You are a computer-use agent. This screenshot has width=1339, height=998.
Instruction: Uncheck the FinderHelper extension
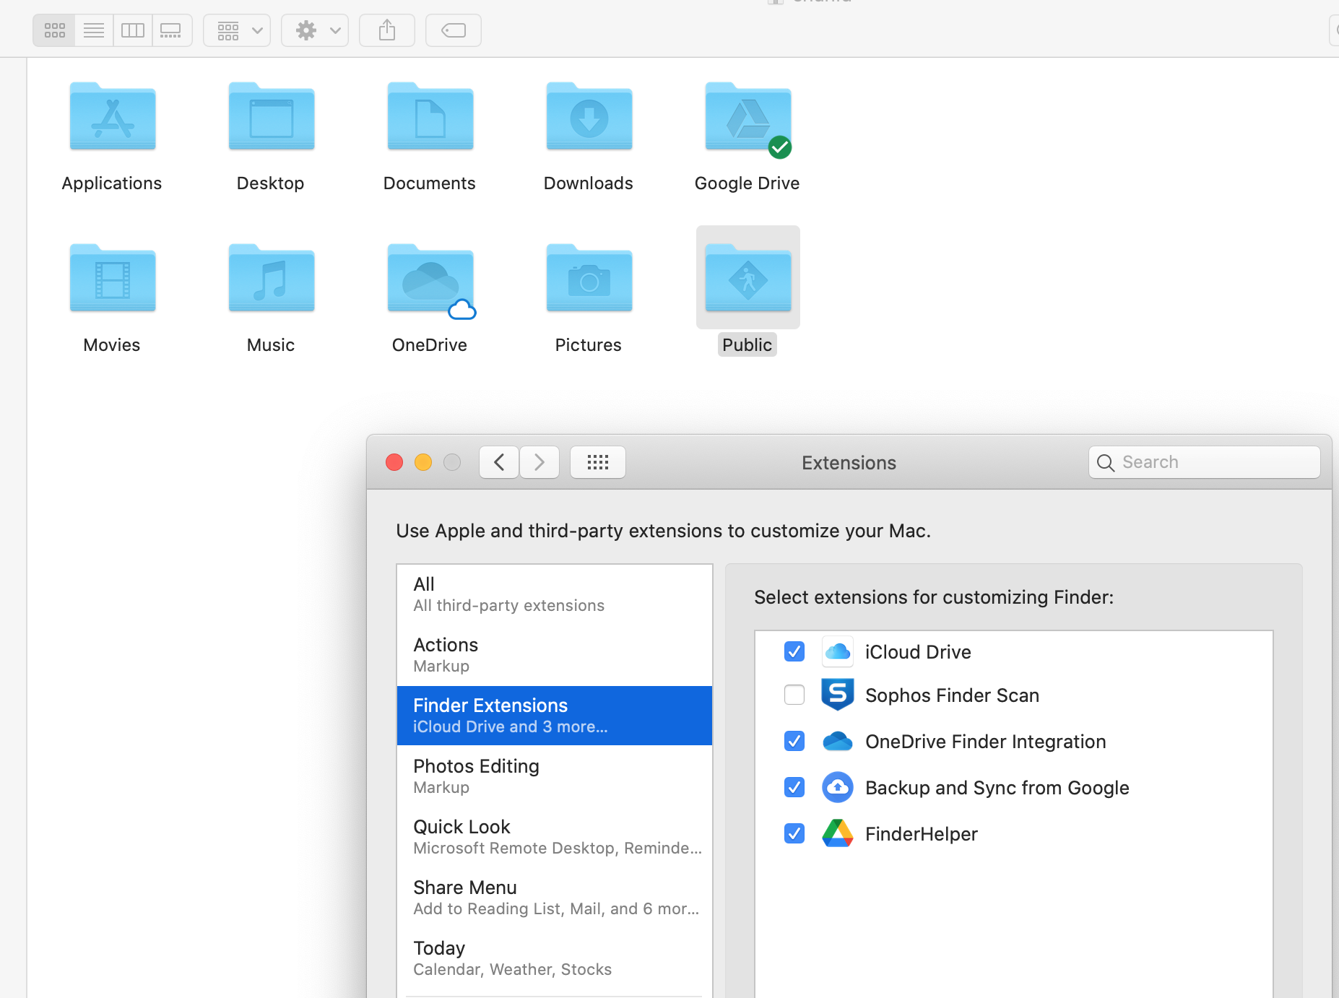794,833
